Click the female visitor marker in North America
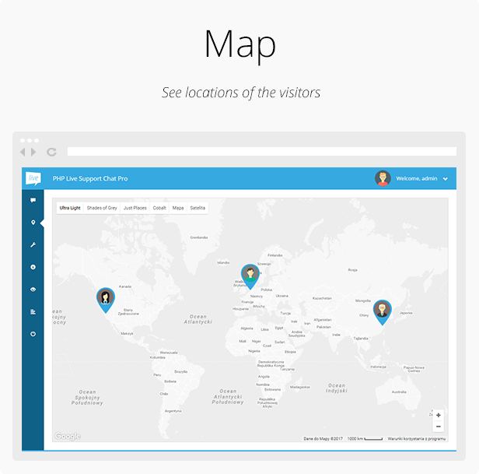 (x=106, y=300)
